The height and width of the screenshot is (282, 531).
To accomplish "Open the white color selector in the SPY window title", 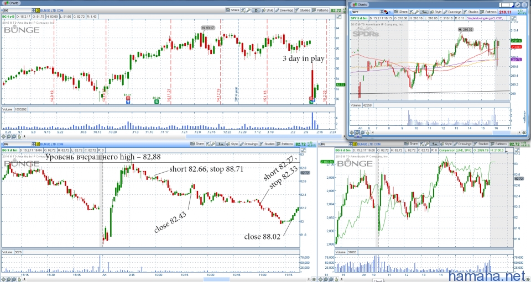I will [506, 5].
